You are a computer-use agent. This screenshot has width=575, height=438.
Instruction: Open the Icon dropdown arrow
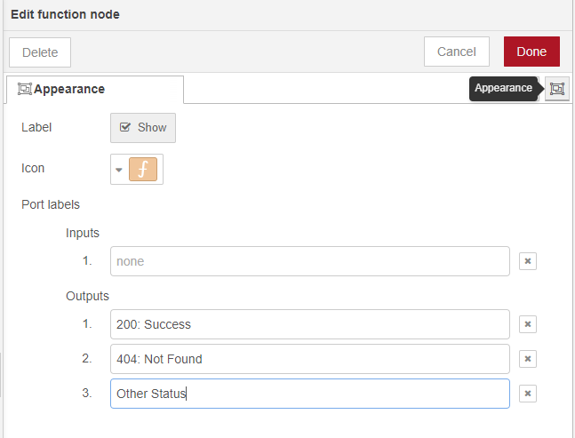(119, 169)
